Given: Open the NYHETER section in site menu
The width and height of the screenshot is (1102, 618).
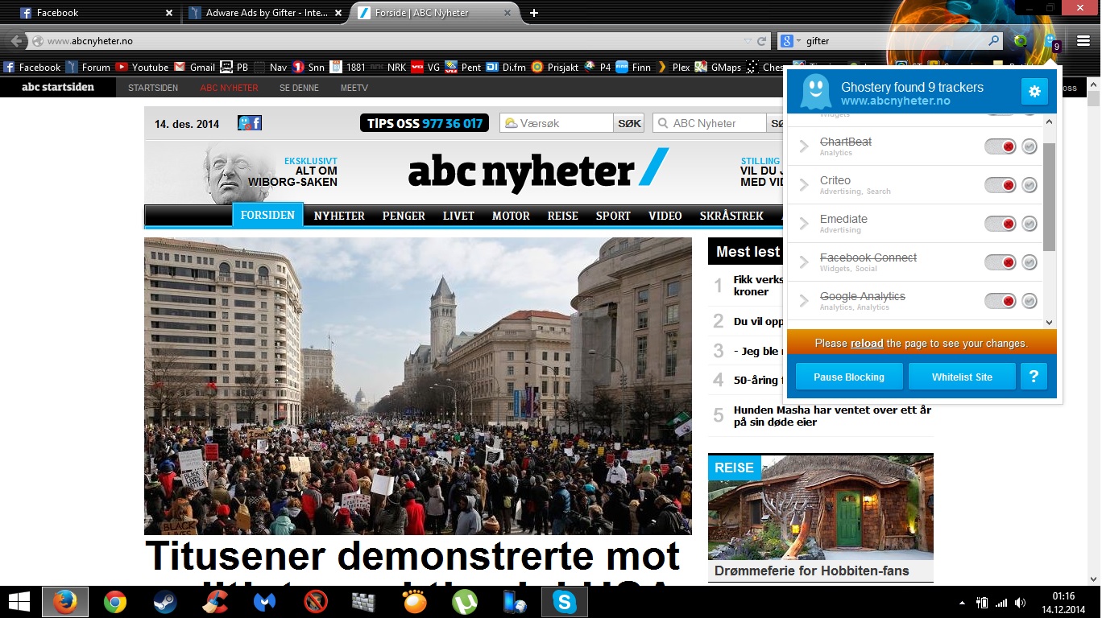Looking at the screenshot, I should pyautogui.click(x=339, y=216).
